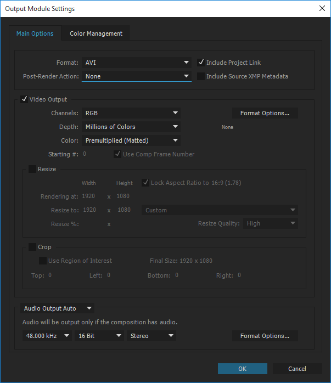
Task: Click the Rendering at width 1920 text
Action: 88,196
